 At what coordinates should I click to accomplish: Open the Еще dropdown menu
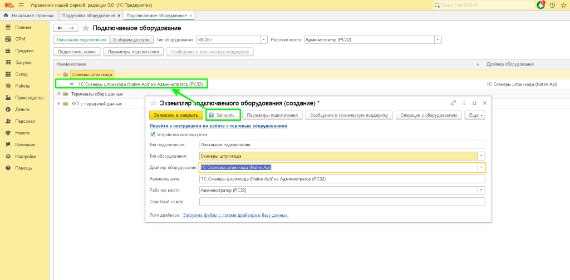(x=475, y=115)
